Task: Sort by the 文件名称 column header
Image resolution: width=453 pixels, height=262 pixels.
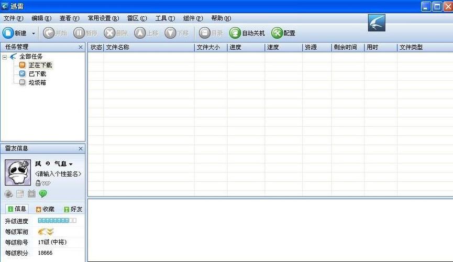Action: coord(149,48)
